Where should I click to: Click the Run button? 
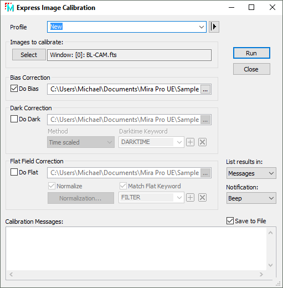click(251, 53)
